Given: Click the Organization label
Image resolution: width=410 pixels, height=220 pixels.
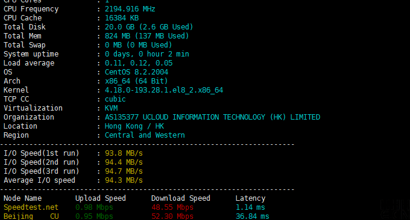Looking at the screenshot, I should pos(29,117).
